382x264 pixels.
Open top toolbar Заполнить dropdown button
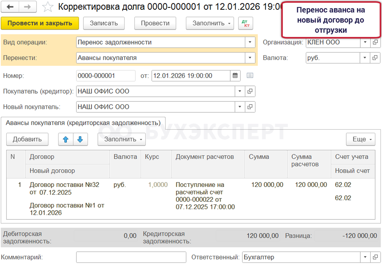tap(210, 23)
